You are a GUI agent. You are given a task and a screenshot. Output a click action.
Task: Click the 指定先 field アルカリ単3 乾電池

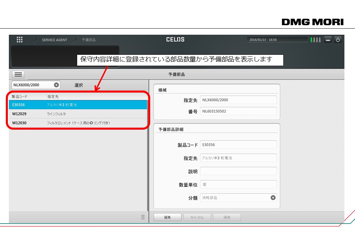(x=238, y=158)
